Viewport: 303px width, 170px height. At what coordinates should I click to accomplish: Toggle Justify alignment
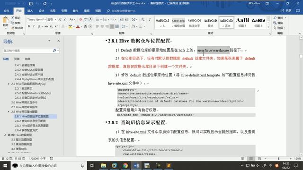(112, 26)
